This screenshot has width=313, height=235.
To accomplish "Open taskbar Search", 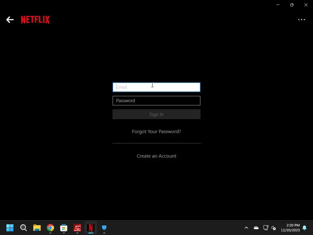I will pos(23,228).
